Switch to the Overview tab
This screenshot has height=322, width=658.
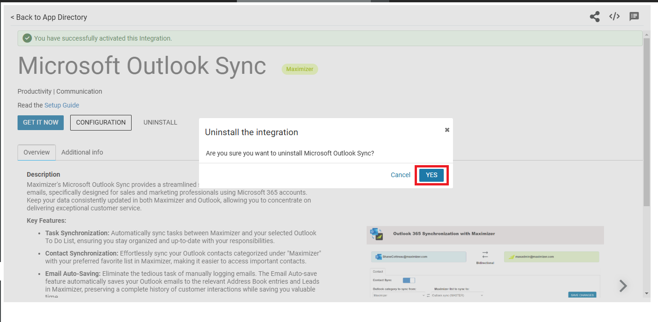point(36,152)
